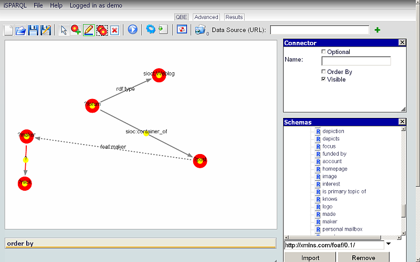Click the rdf:type edge label
This screenshot has height=262, width=420.
[125, 89]
